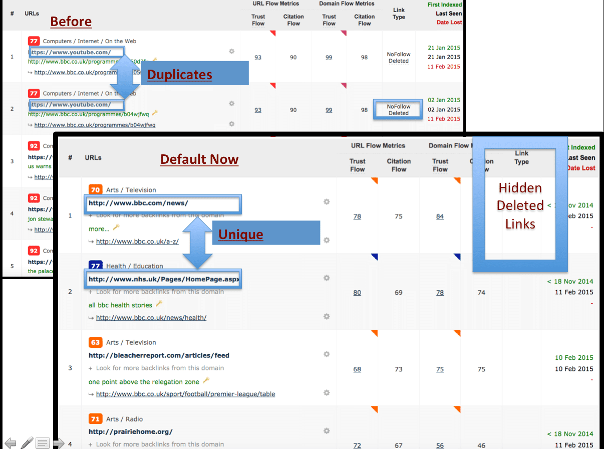Activate the pen annotation tool icon
The height and width of the screenshot is (449, 604).
coord(27,443)
